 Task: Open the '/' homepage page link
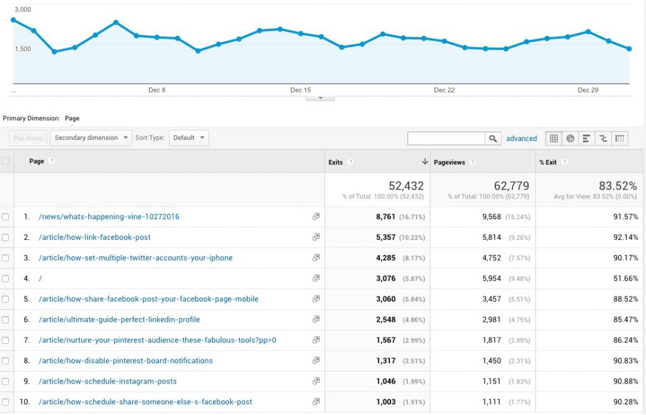coord(40,278)
